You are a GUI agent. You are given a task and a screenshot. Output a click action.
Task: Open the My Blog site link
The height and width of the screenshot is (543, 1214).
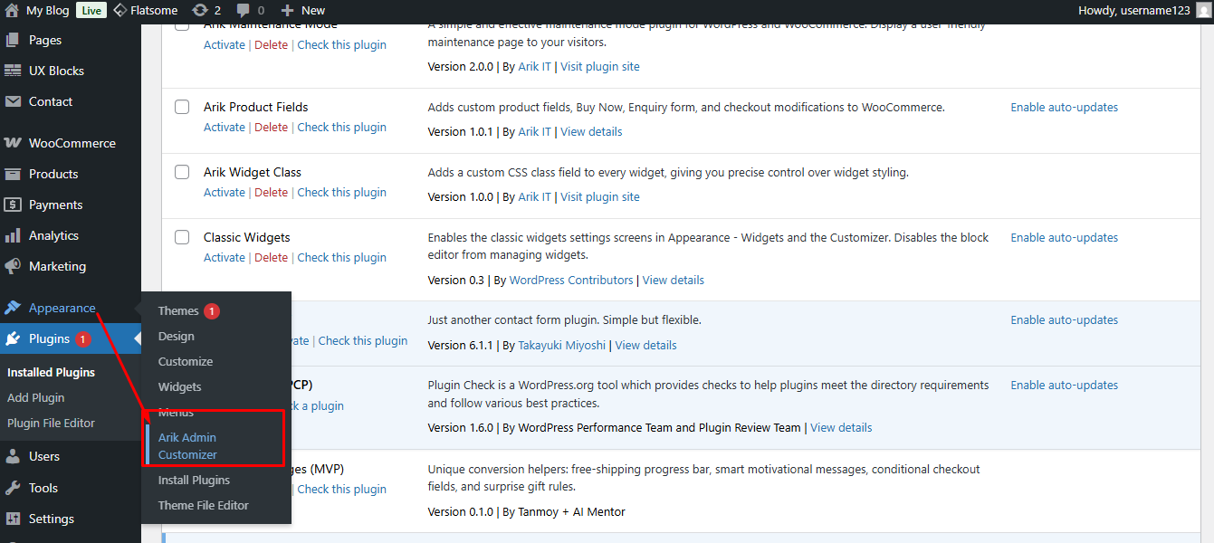(x=48, y=11)
